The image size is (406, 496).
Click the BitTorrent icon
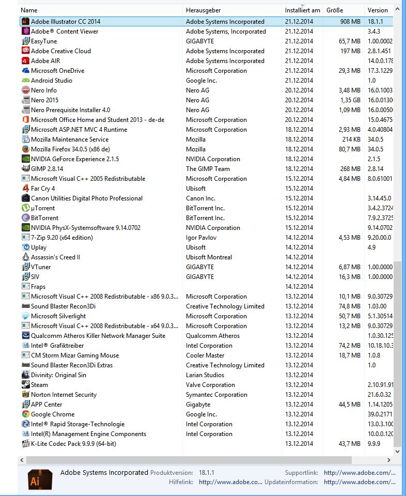click(x=26, y=218)
